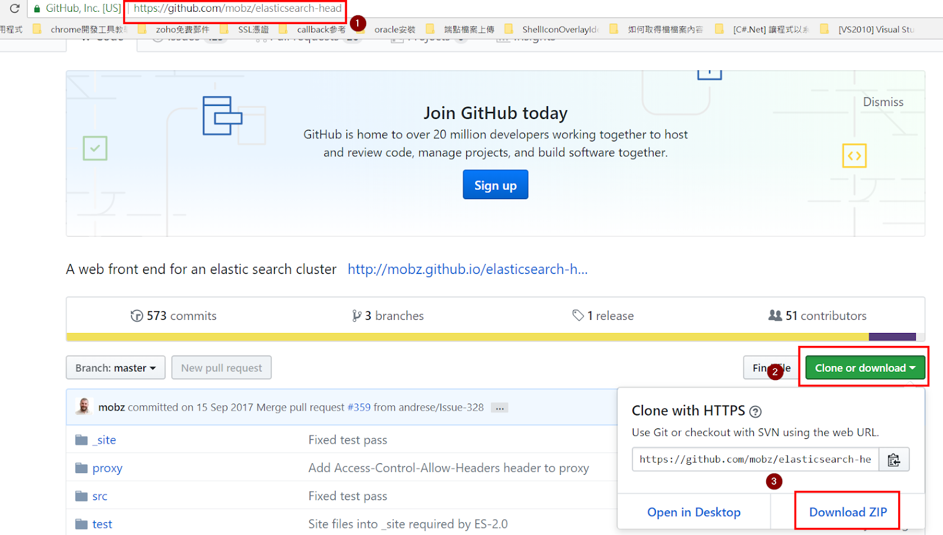943x535 pixels.
Task: Open the SSL bookmark folder
Action: 245,29
